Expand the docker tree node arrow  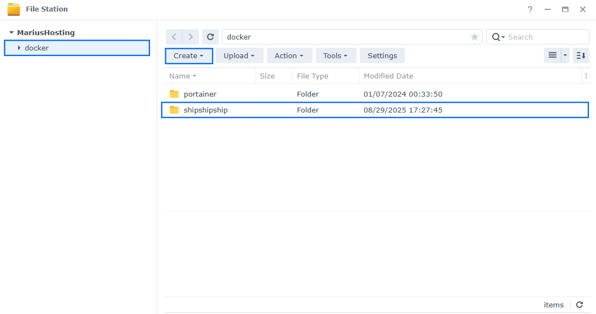[19, 48]
